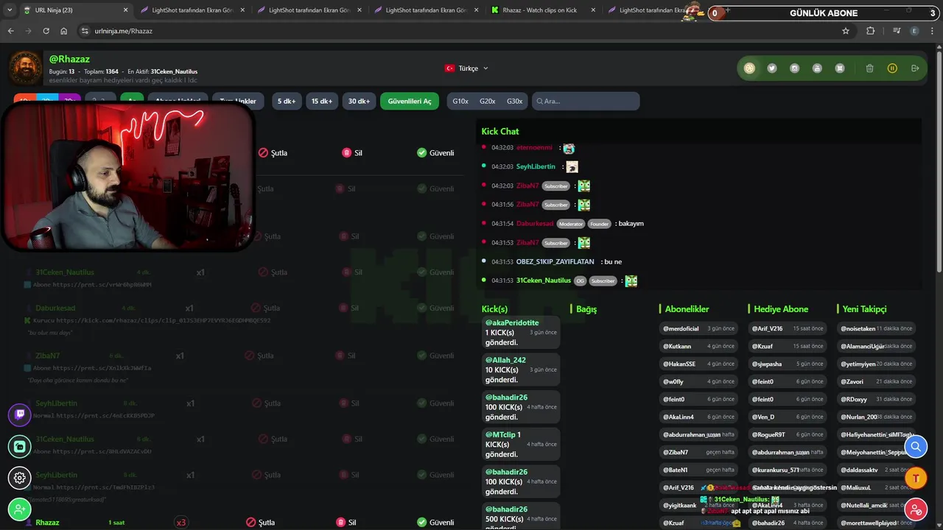Image resolution: width=943 pixels, height=530 pixels.
Task: Click @MTclip in the Kick(s) list
Action: (x=500, y=434)
